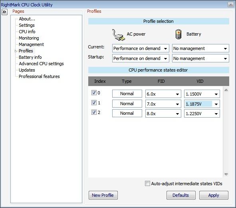The image size is (236, 208).
Task: Click the FID column header
Action: click(161, 81)
